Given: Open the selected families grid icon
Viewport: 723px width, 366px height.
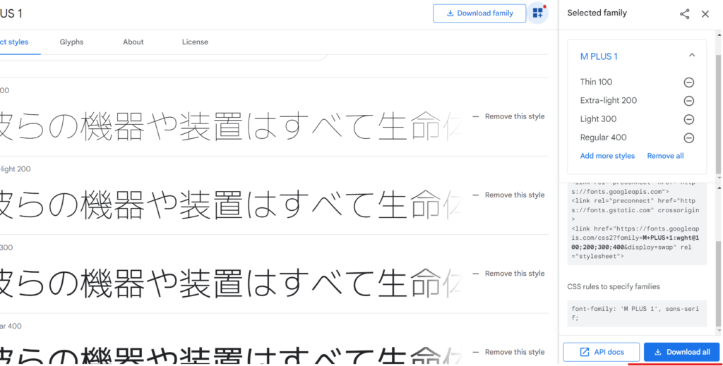Looking at the screenshot, I should pos(537,13).
